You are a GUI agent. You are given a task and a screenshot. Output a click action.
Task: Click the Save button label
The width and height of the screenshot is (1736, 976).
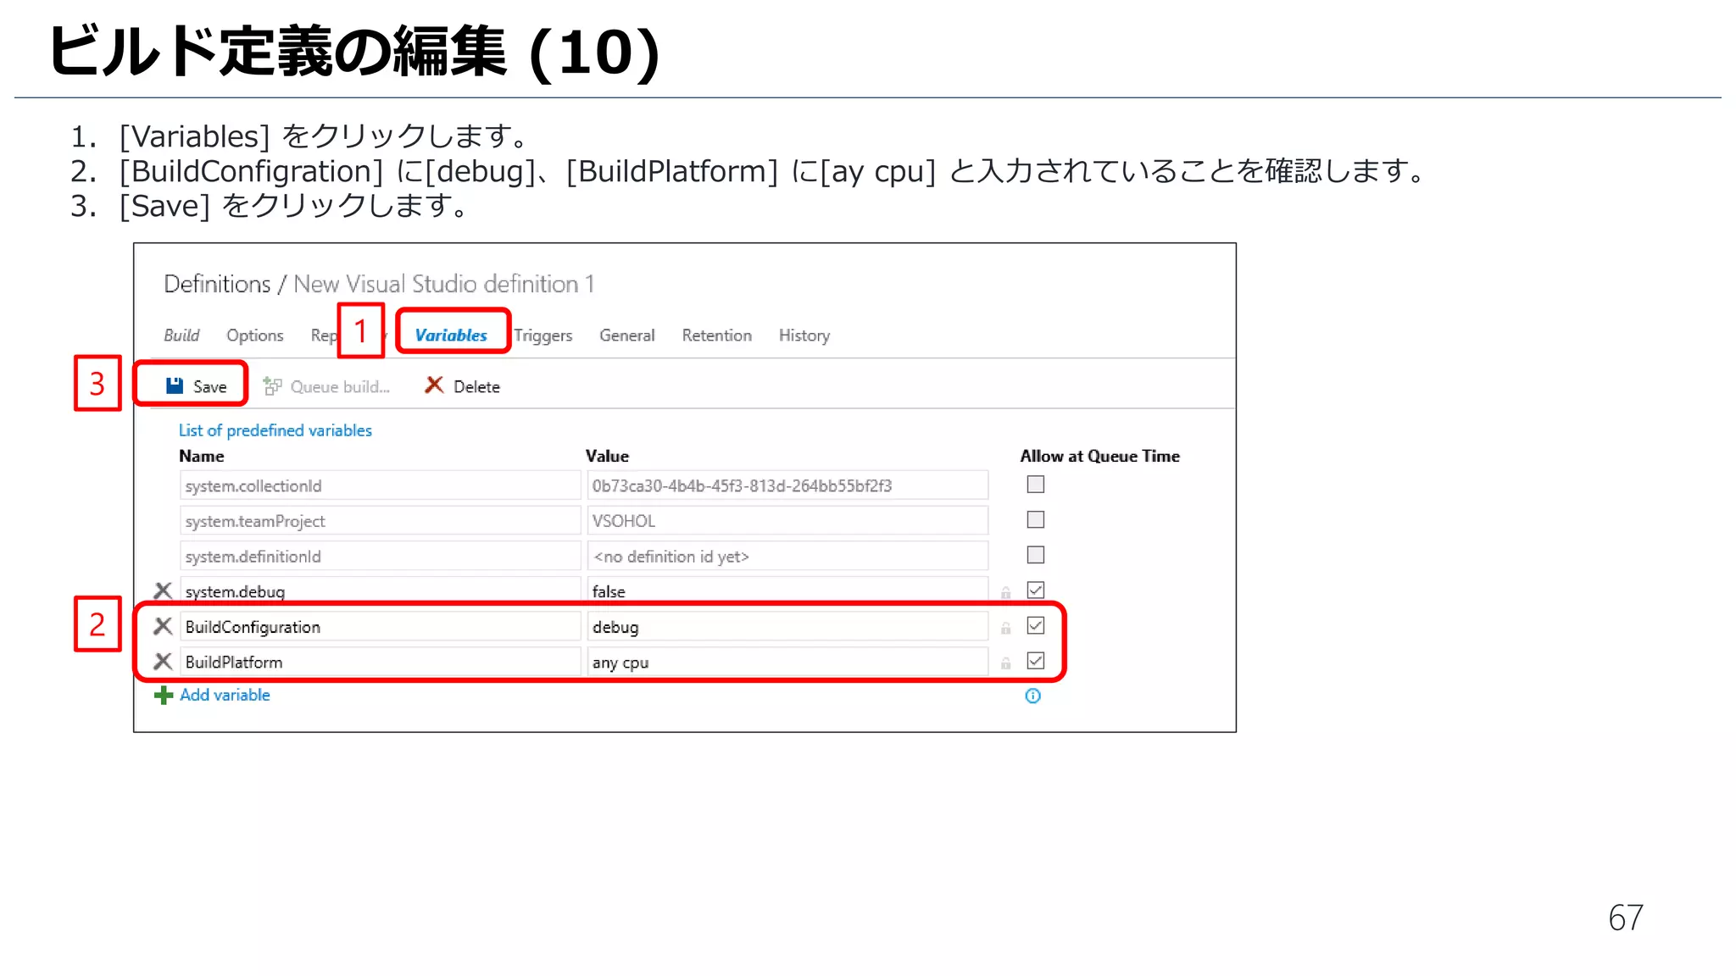point(209,387)
